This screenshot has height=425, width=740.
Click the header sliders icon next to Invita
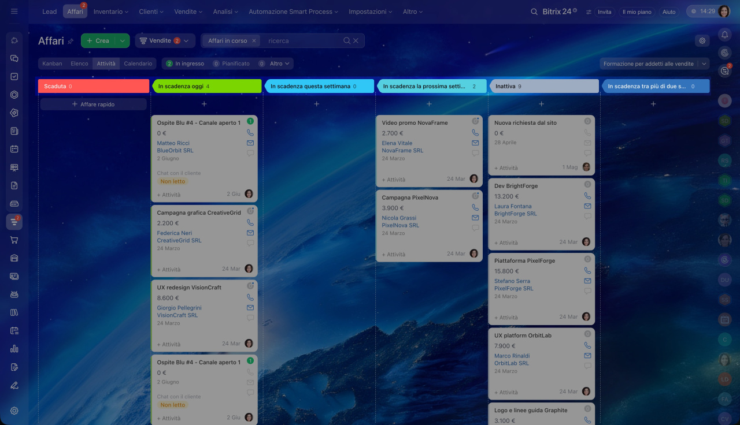pos(589,12)
